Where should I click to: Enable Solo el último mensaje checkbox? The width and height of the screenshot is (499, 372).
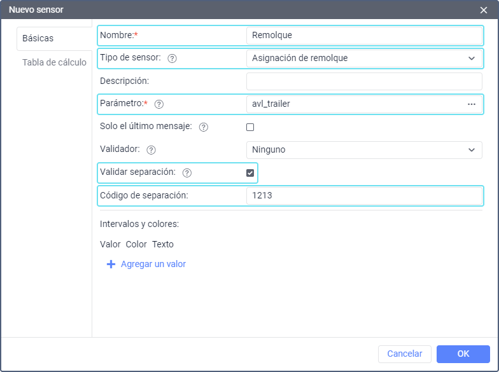[x=250, y=127]
